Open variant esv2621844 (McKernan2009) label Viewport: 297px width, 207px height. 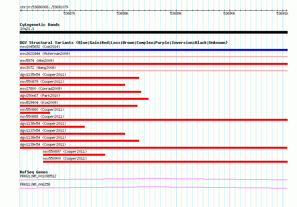45,54
